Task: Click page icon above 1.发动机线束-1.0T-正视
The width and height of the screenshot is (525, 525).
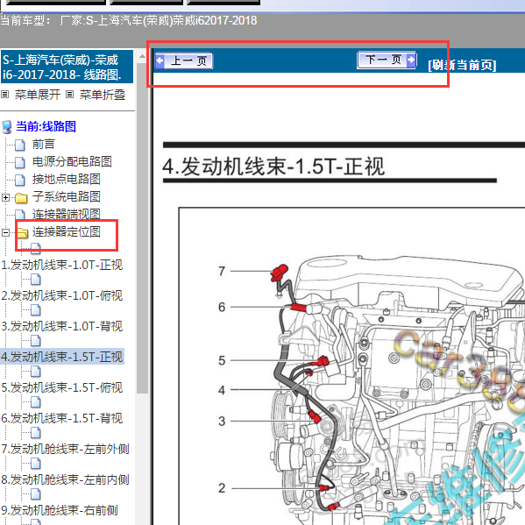Action: [x=35, y=248]
